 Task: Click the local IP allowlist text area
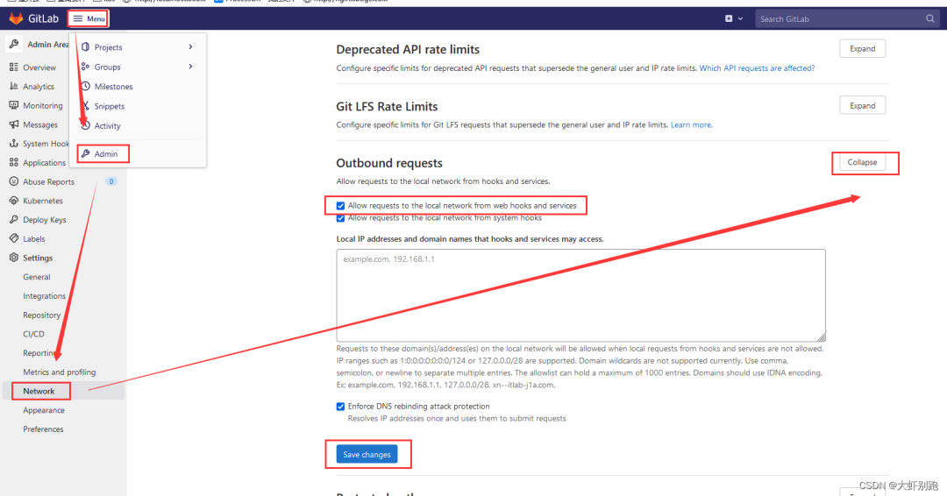click(580, 295)
